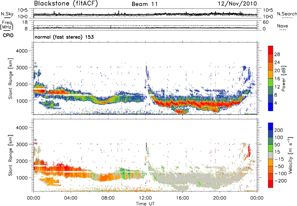Click the Power panel 'Slant Range [km]' label
Image resolution: width=297 pixels, height=206 pixels.
[10, 78]
